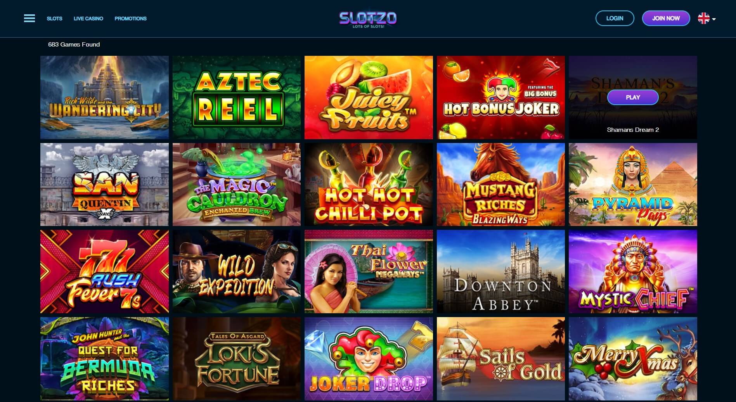Select the Merry Xmas game tile
Image resolution: width=736 pixels, height=402 pixels.
(633, 359)
